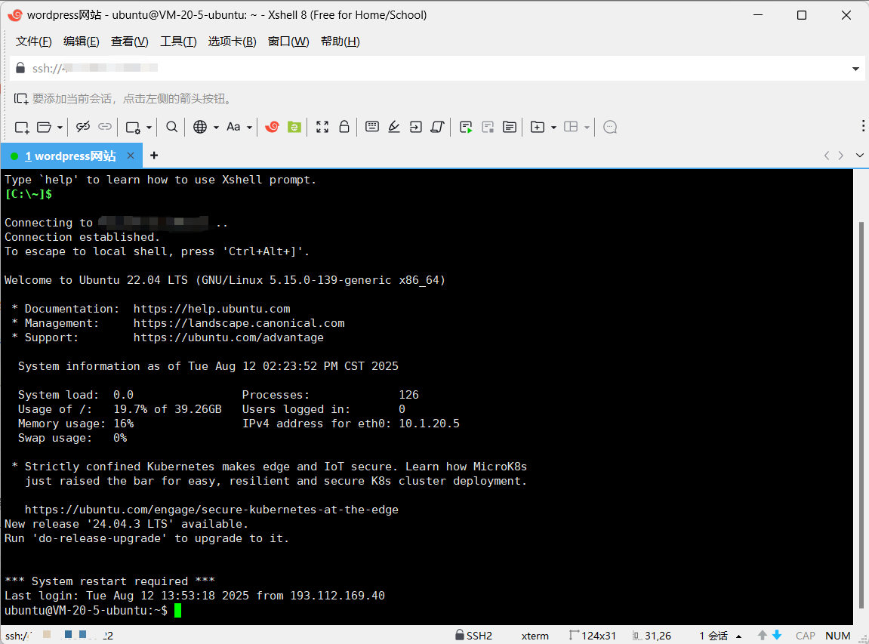The image size is (869, 644).
Task: Click the script scroll icon
Action: (438, 127)
